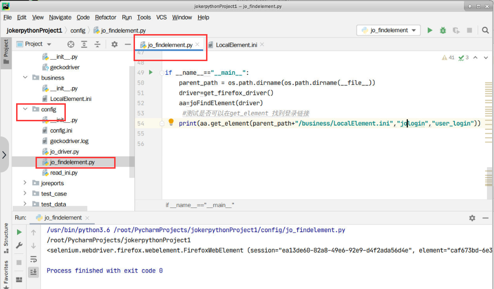
Task: Go to next highlighted error arrow
Action: pos(486,58)
